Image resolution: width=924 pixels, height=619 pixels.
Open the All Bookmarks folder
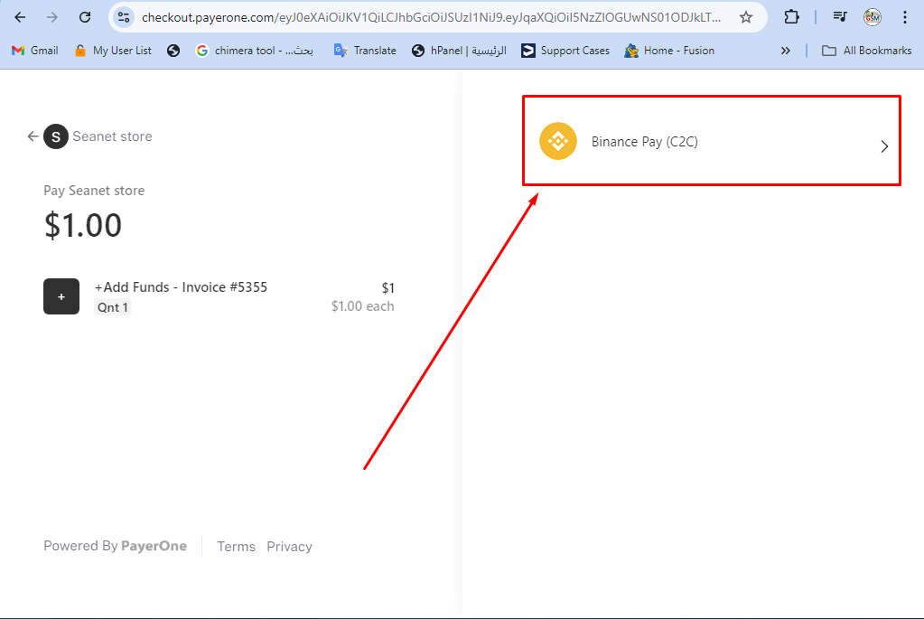[867, 51]
